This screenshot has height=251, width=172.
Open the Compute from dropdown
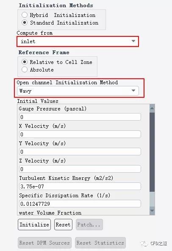click(x=78, y=41)
